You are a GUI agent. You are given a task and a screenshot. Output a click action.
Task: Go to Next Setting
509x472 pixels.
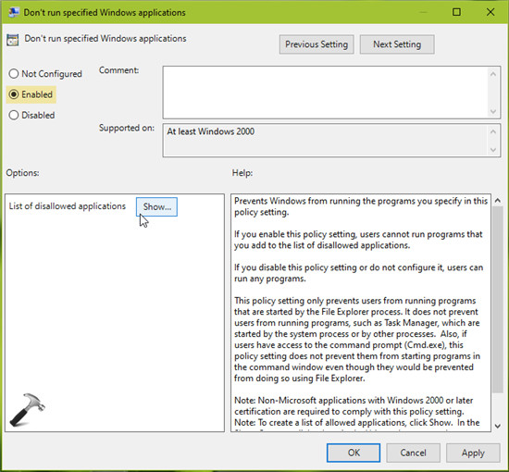pyautogui.click(x=397, y=44)
